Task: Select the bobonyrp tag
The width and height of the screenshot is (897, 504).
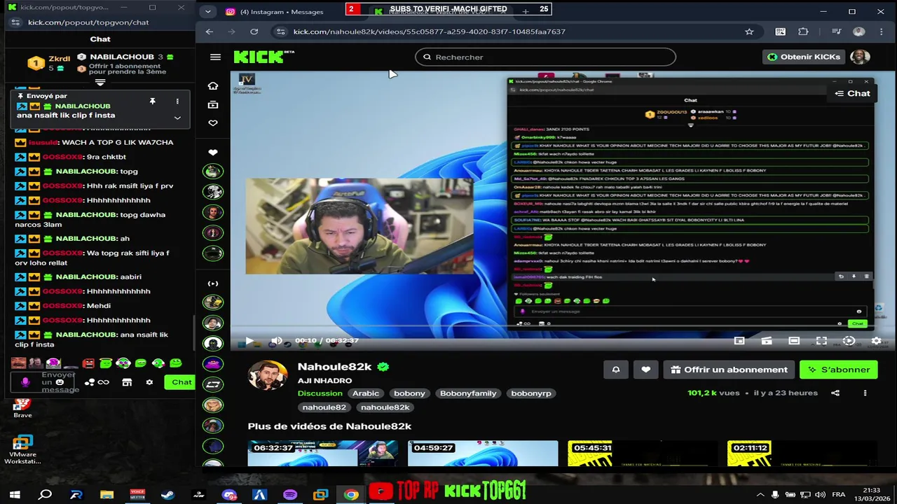Action: pos(531,393)
